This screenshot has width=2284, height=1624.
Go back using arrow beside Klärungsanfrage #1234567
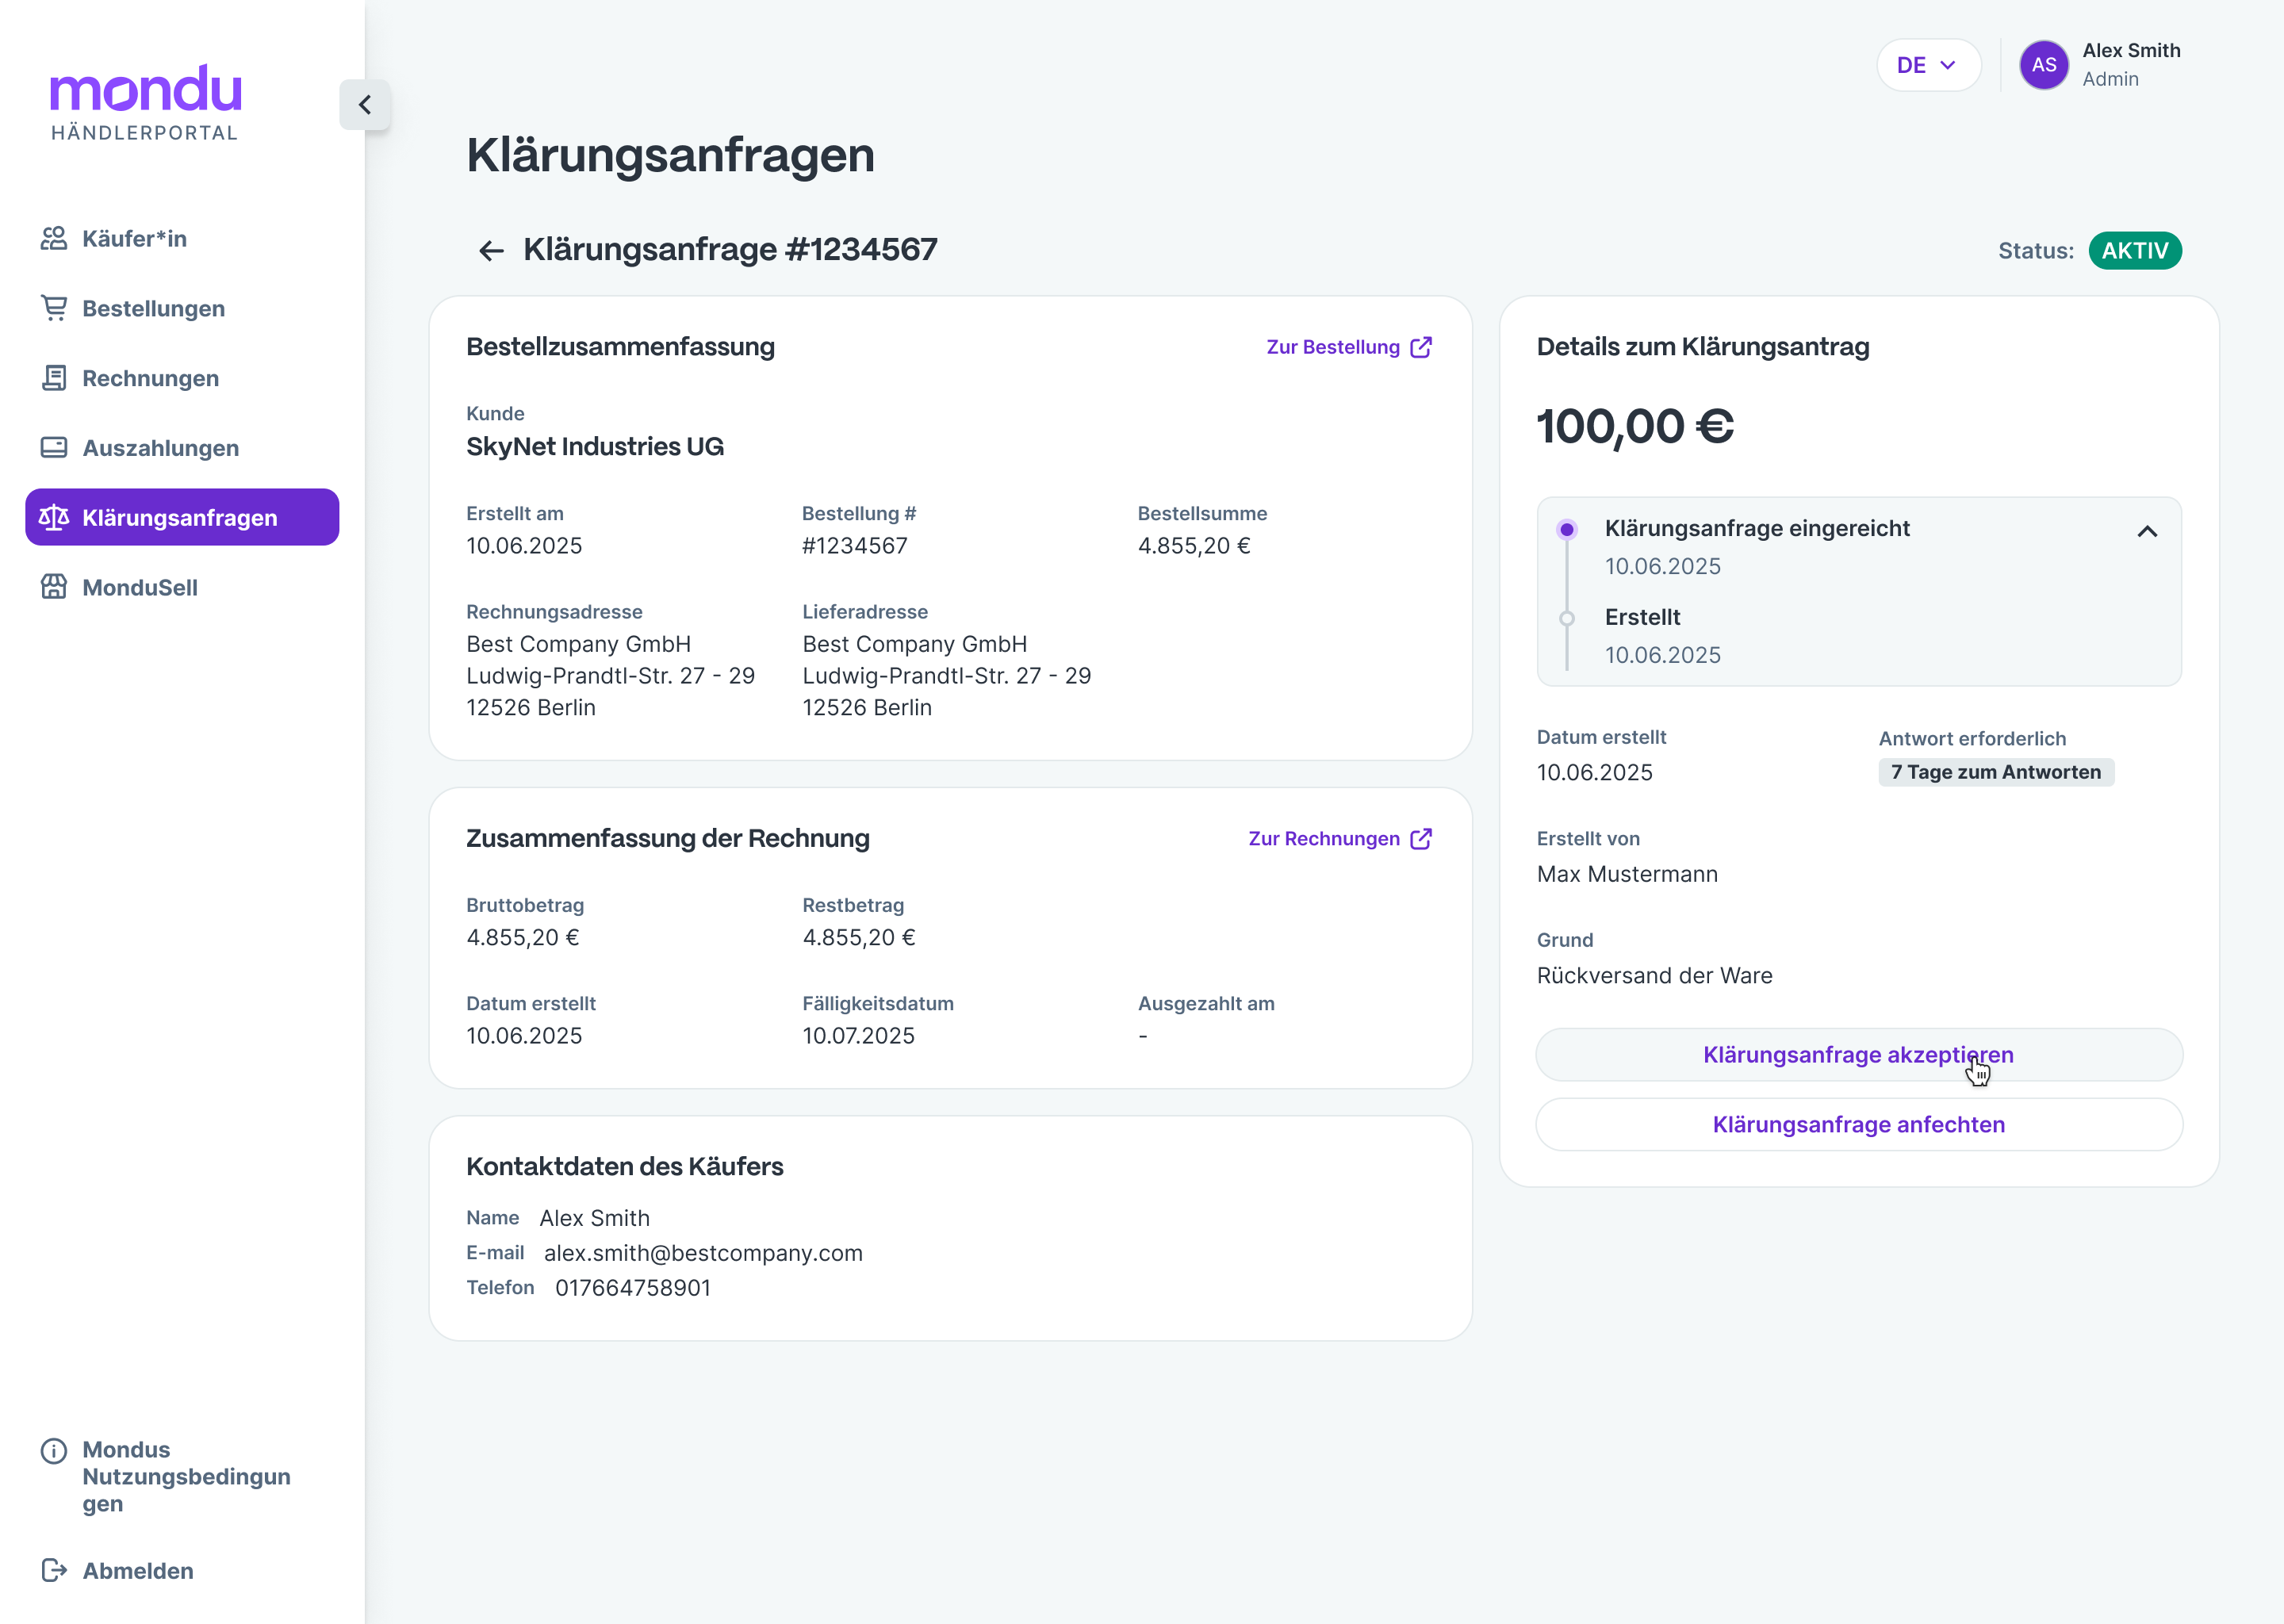pos(490,250)
